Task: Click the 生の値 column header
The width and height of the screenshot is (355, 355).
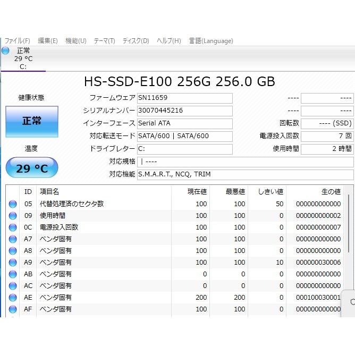Action: point(315,192)
